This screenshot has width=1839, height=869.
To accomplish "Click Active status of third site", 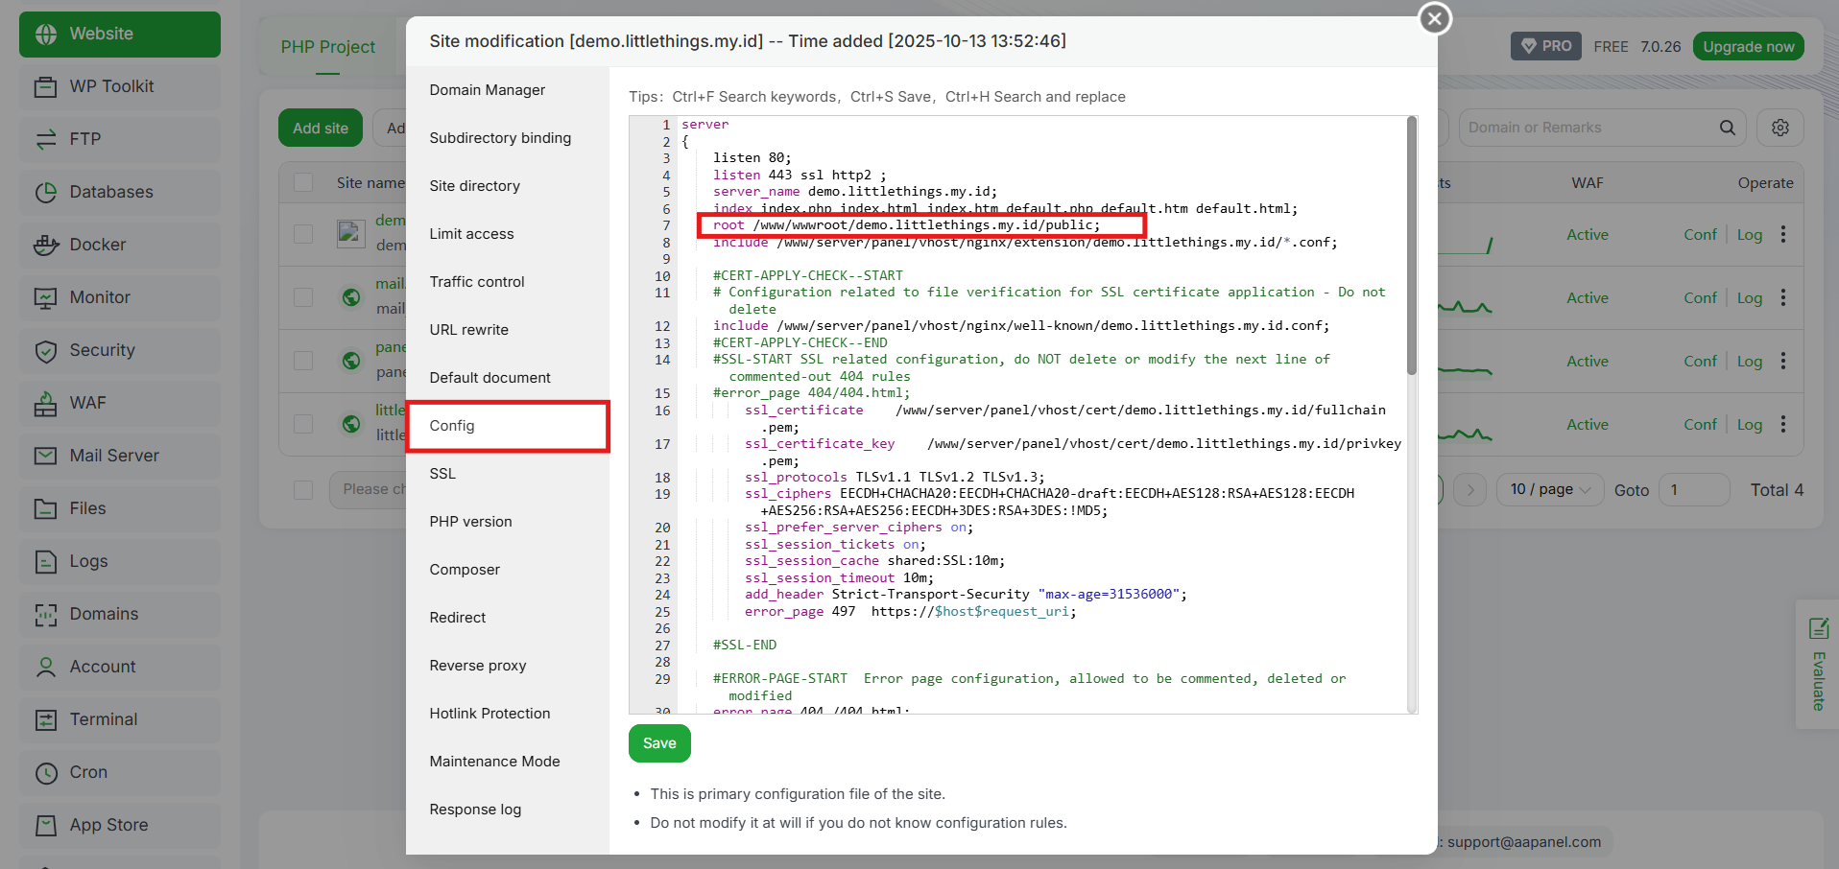I will [1588, 361].
